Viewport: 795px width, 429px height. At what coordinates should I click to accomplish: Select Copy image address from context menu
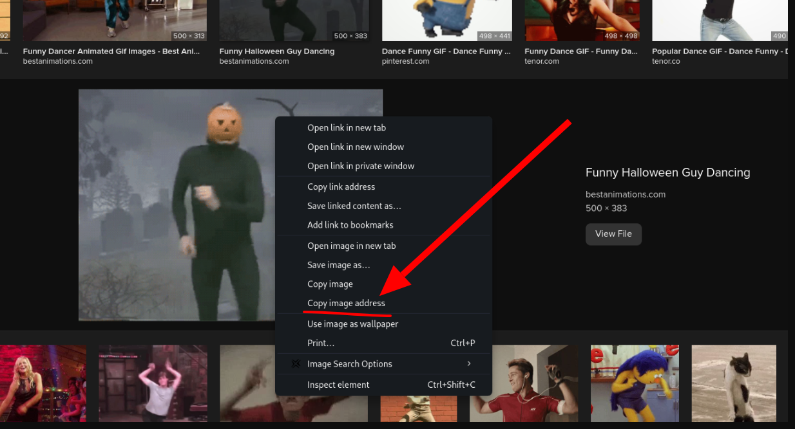point(346,304)
